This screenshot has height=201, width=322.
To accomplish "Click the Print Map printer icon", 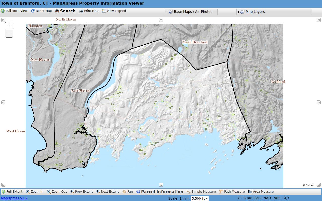I will tap(81, 11).
